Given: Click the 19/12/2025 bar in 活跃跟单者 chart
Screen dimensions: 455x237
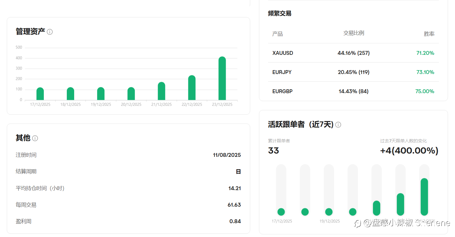Looking at the screenshot, I should [x=329, y=212].
